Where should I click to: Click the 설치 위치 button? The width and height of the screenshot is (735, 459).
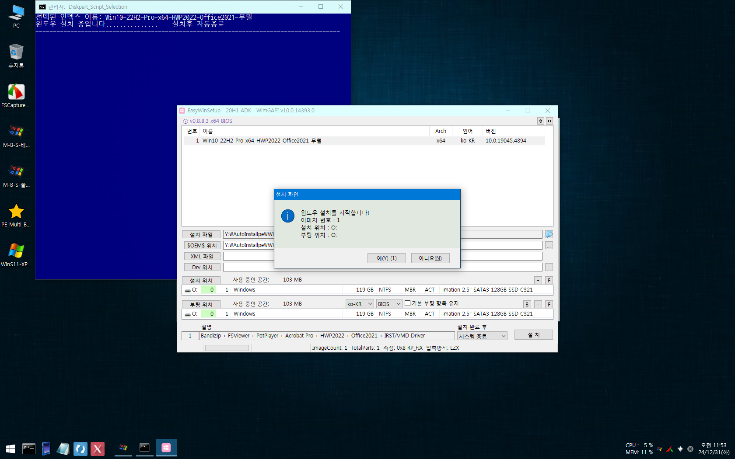coord(201,281)
